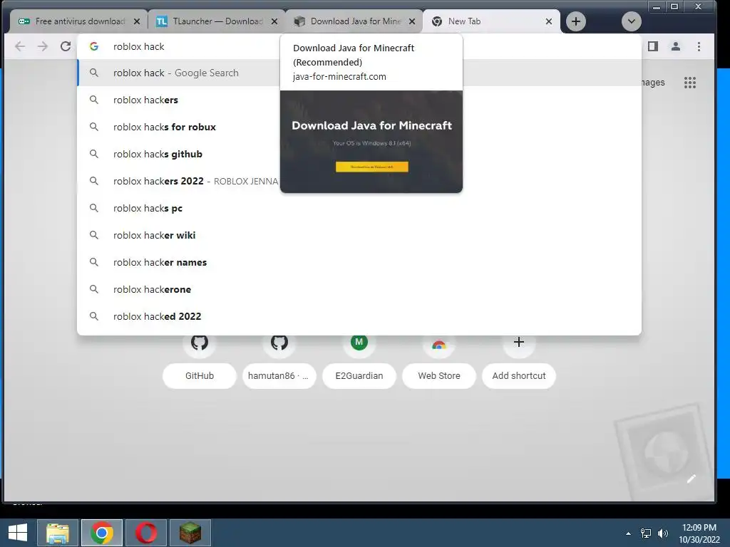Reload the current page
Viewport: 730px width, 547px height.
pyautogui.click(x=66, y=46)
